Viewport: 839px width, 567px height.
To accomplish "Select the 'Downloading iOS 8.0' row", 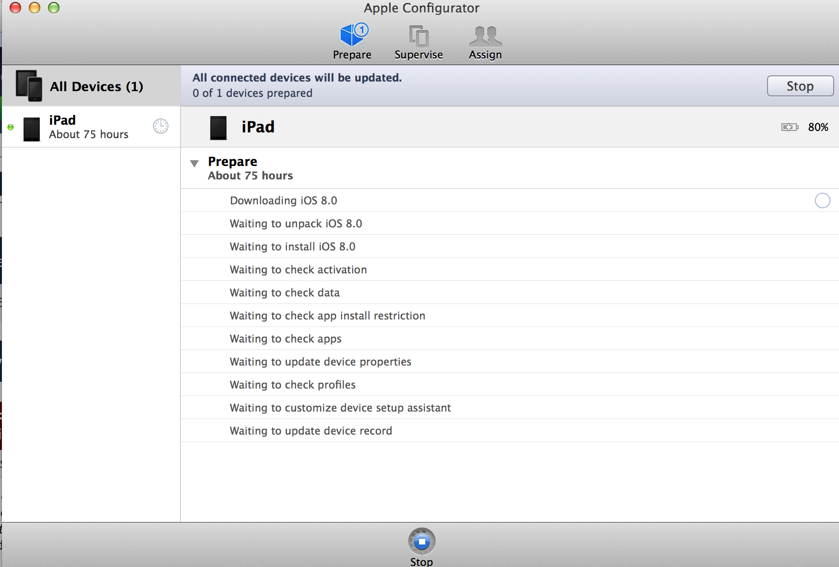I will click(510, 201).
